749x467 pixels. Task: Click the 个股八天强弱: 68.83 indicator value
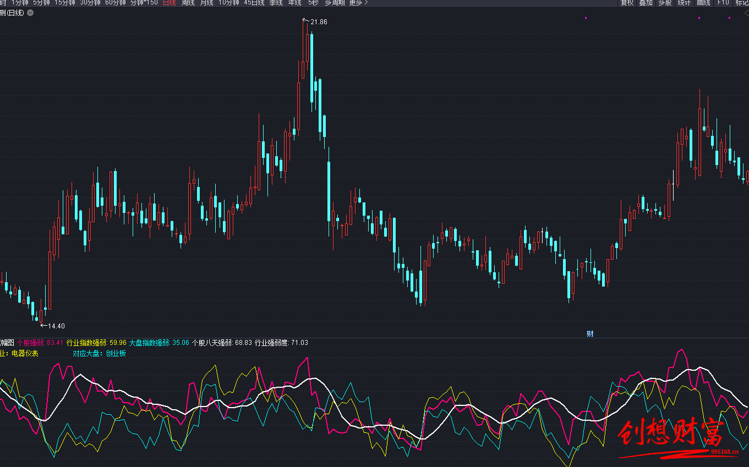coord(222,343)
